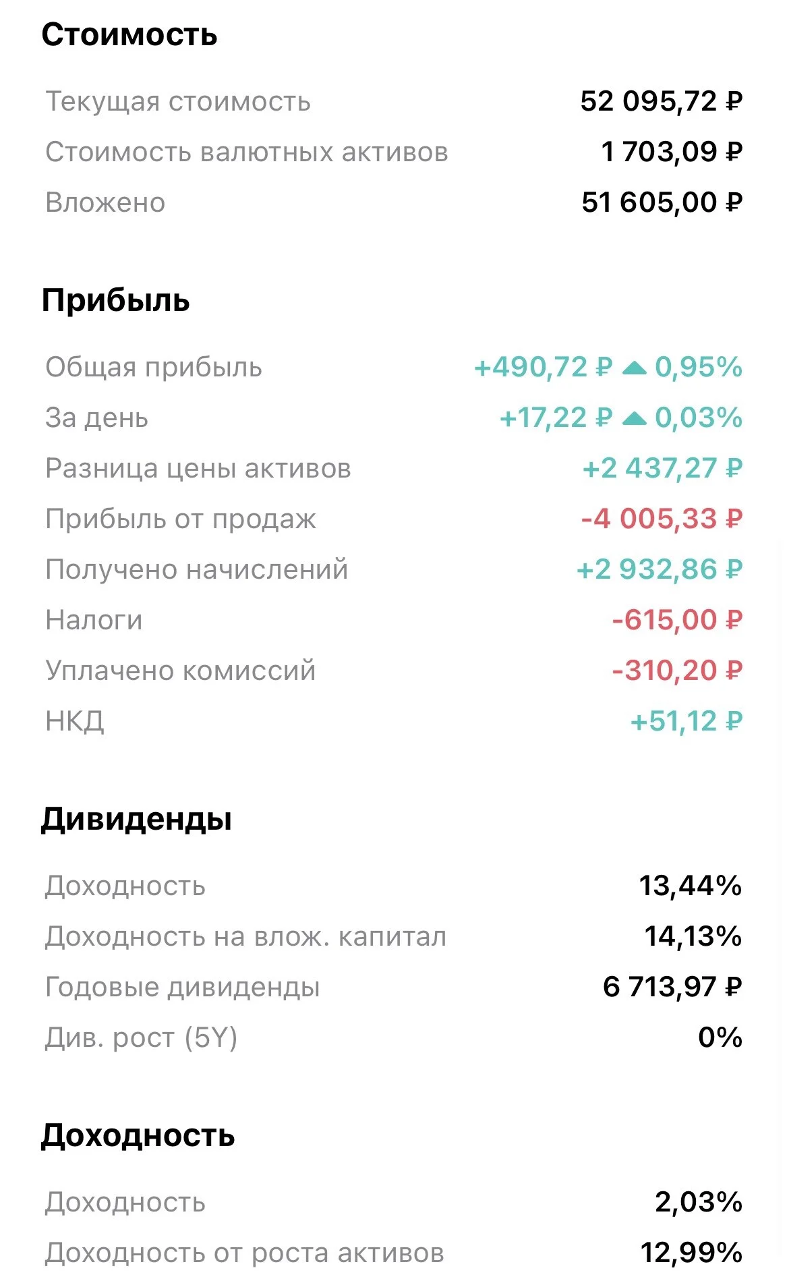Tap the НКД value +51,12 ₽
Viewport: 789px width, 1283px height.
(x=686, y=722)
